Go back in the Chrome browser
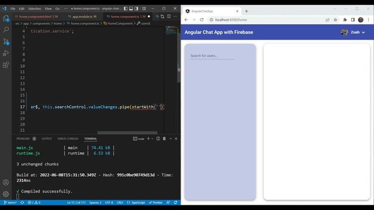 click(x=186, y=20)
